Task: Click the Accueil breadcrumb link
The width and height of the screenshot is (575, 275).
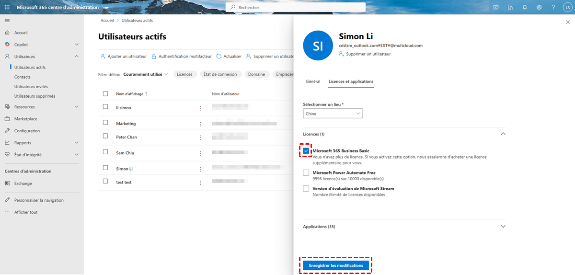Action: pyautogui.click(x=107, y=21)
